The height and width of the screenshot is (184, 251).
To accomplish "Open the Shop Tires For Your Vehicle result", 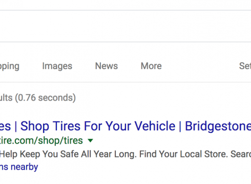I will [98, 126].
